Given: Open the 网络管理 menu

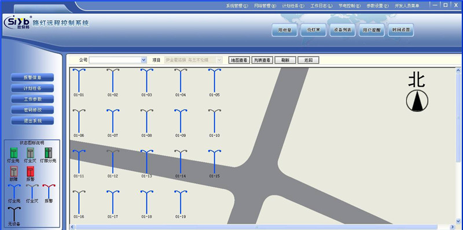Looking at the screenshot, I should pos(265,6).
